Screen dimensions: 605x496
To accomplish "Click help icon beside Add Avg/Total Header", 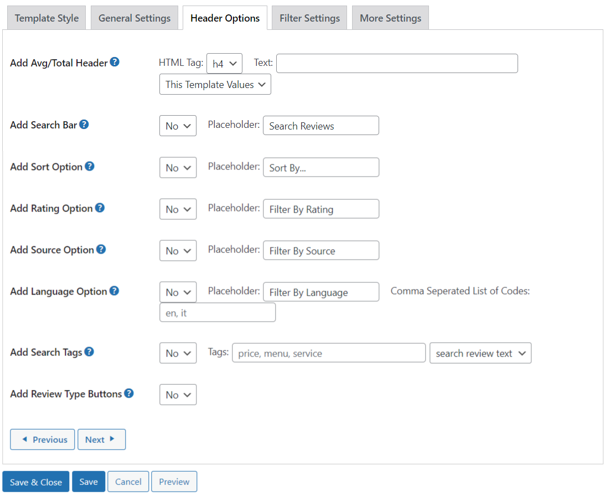I will coord(115,62).
